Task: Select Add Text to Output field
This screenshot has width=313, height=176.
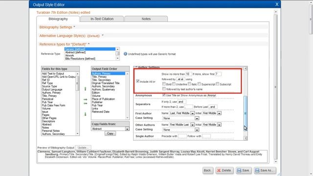Action: coord(53,74)
